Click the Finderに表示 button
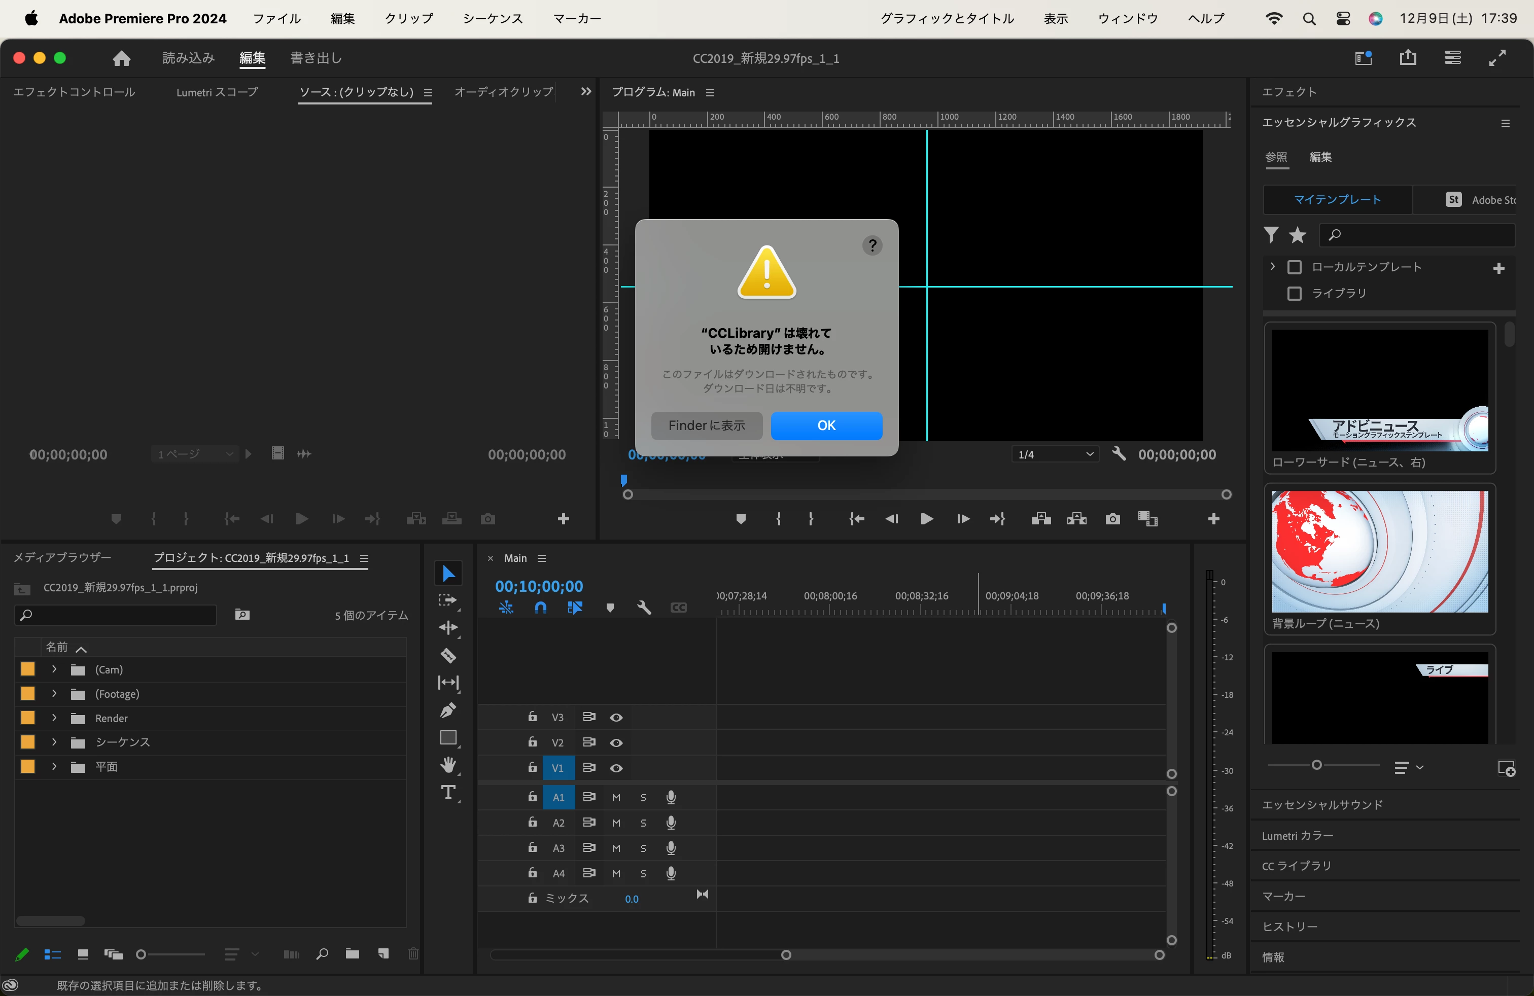Viewport: 1534px width, 996px height. [x=707, y=426]
